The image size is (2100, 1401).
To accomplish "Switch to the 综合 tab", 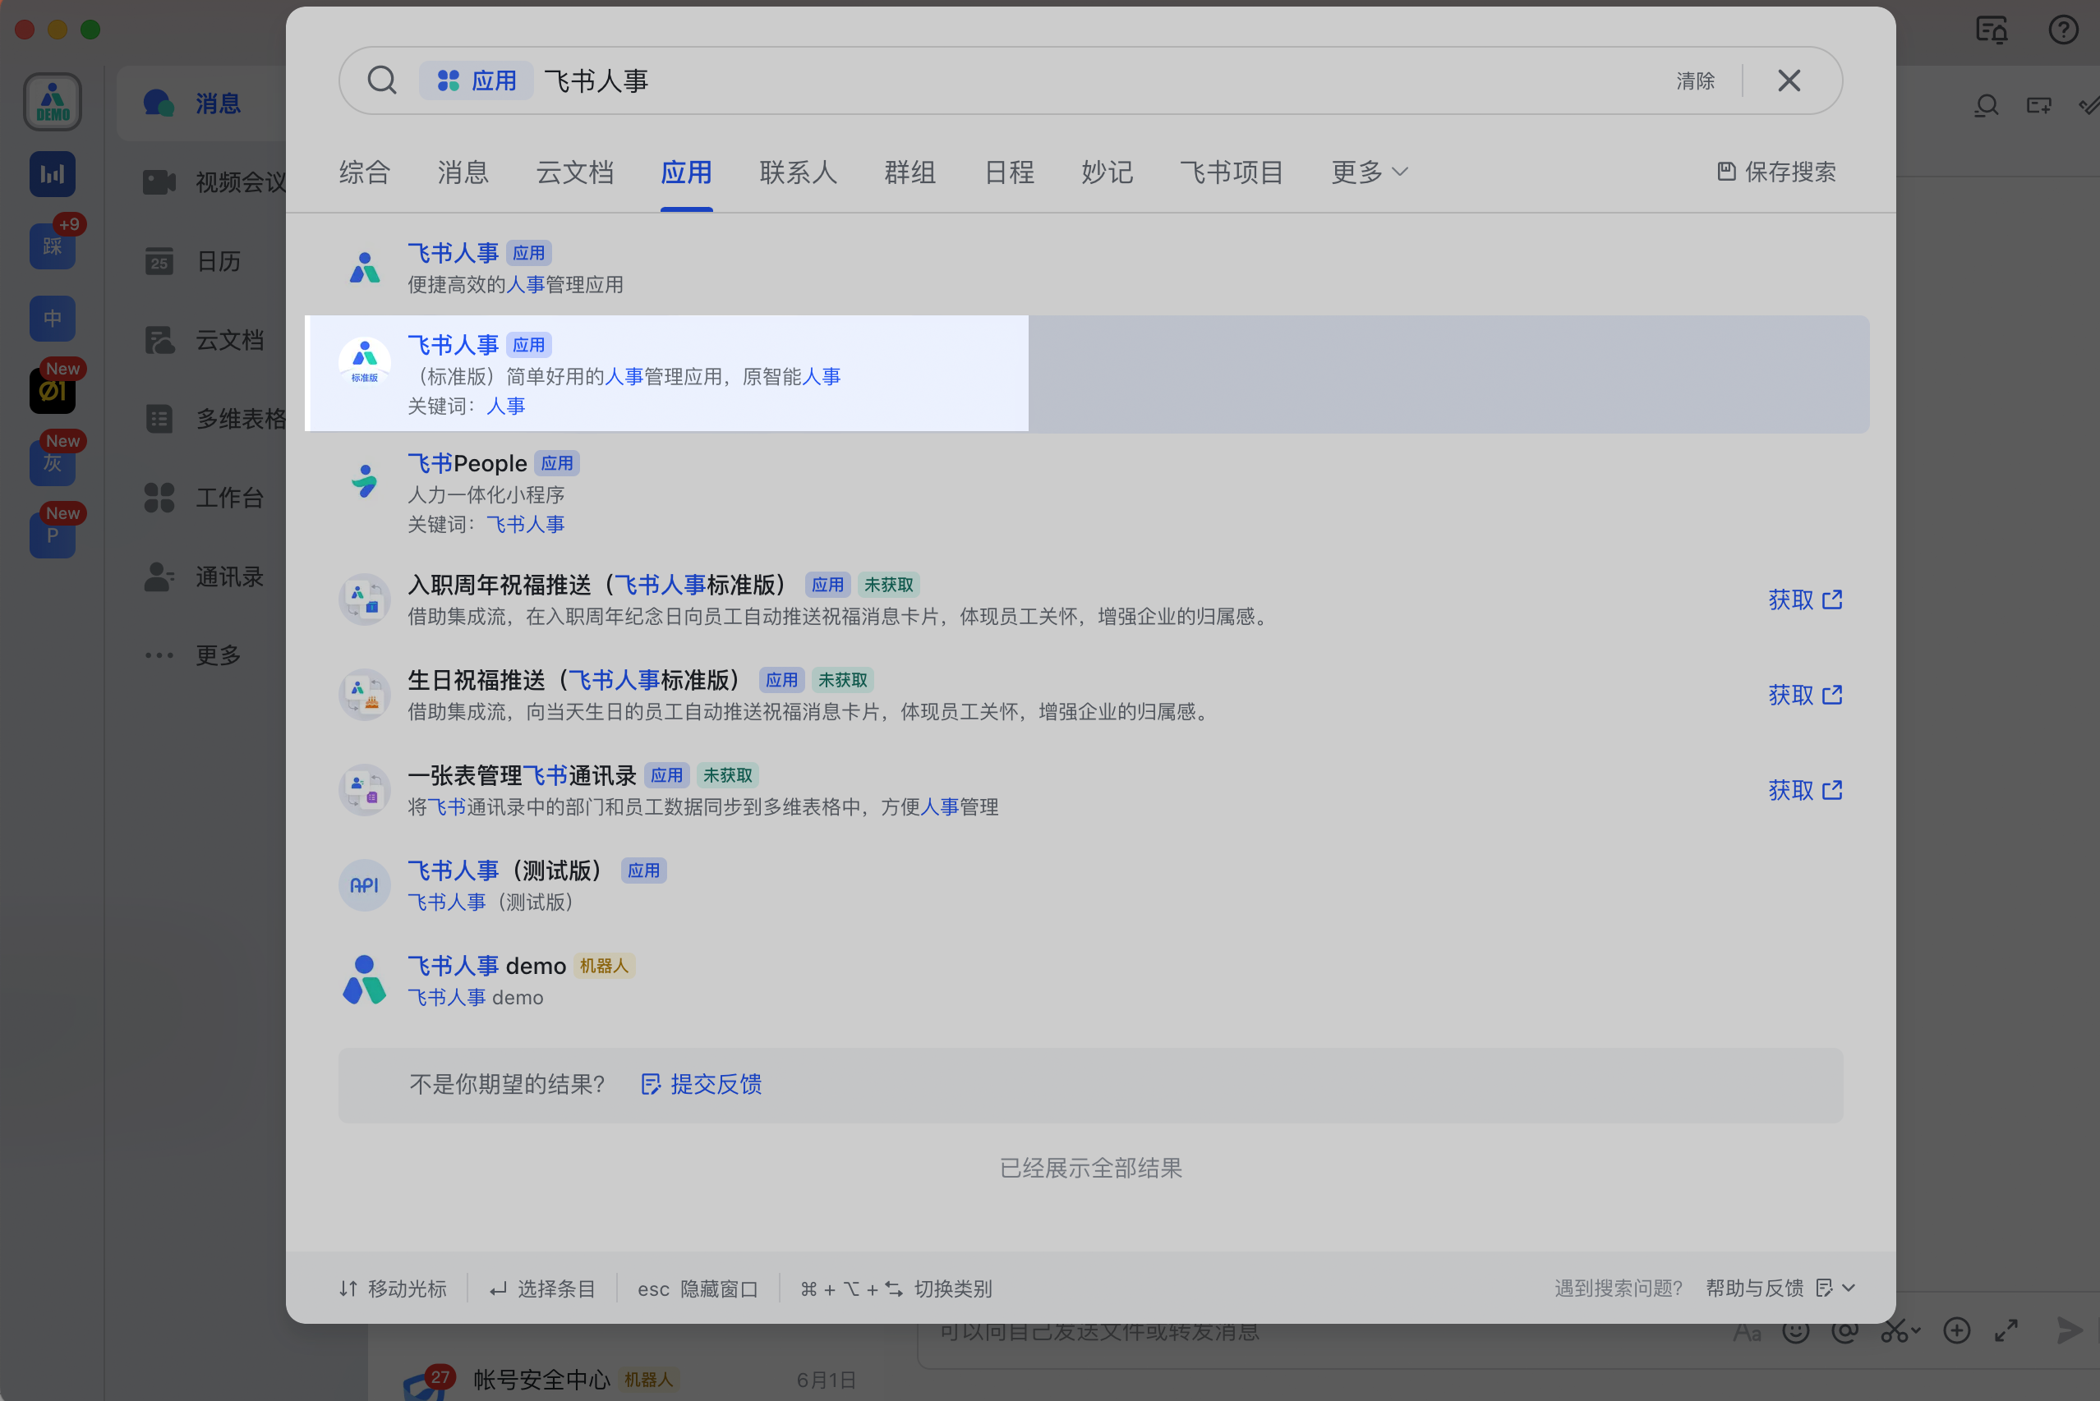I will tap(365, 172).
